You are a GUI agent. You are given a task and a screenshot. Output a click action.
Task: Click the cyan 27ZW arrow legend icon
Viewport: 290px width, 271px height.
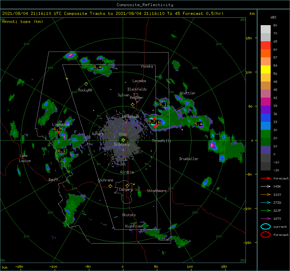(266, 203)
